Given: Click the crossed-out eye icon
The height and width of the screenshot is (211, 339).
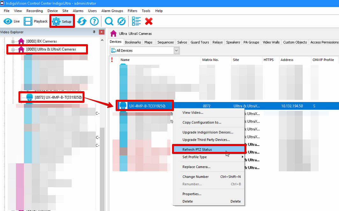Looking at the screenshot, I should tap(121, 21).
